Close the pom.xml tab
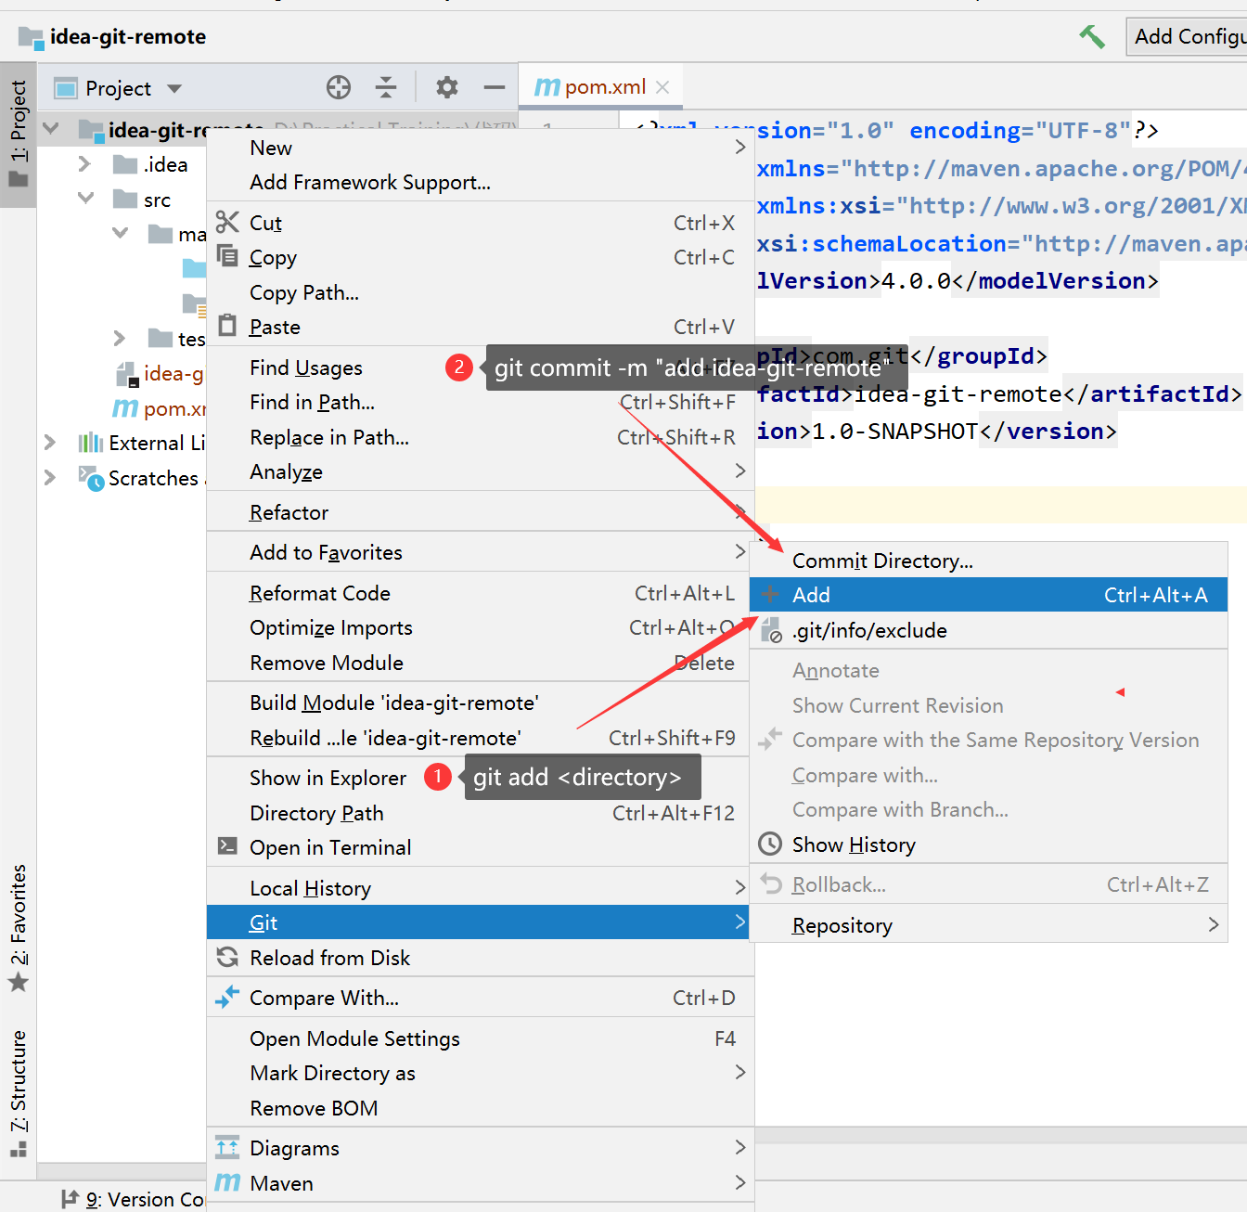 click(x=662, y=87)
